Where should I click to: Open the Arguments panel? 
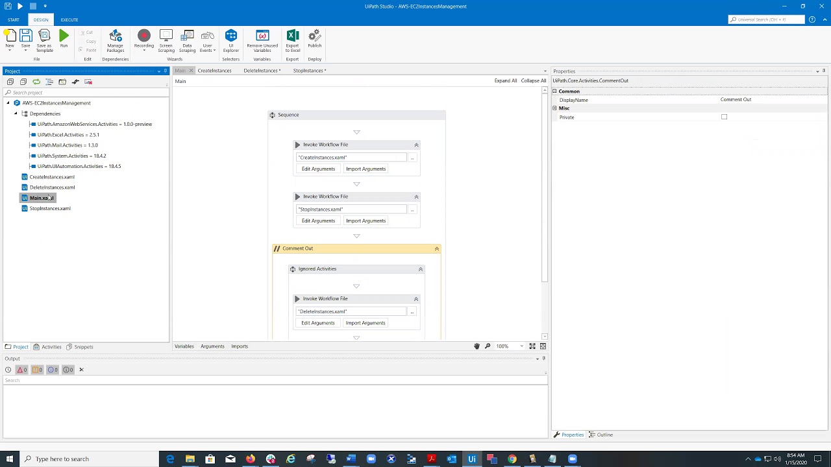tap(212, 346)
